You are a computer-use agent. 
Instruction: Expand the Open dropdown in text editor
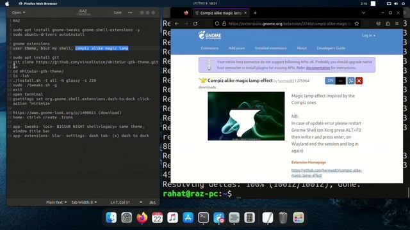pyautogui.click(x=19, y=13)
